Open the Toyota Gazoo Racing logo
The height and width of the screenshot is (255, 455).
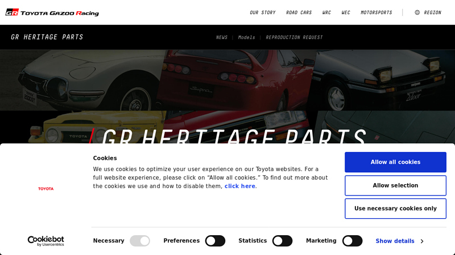pos(52,12)
